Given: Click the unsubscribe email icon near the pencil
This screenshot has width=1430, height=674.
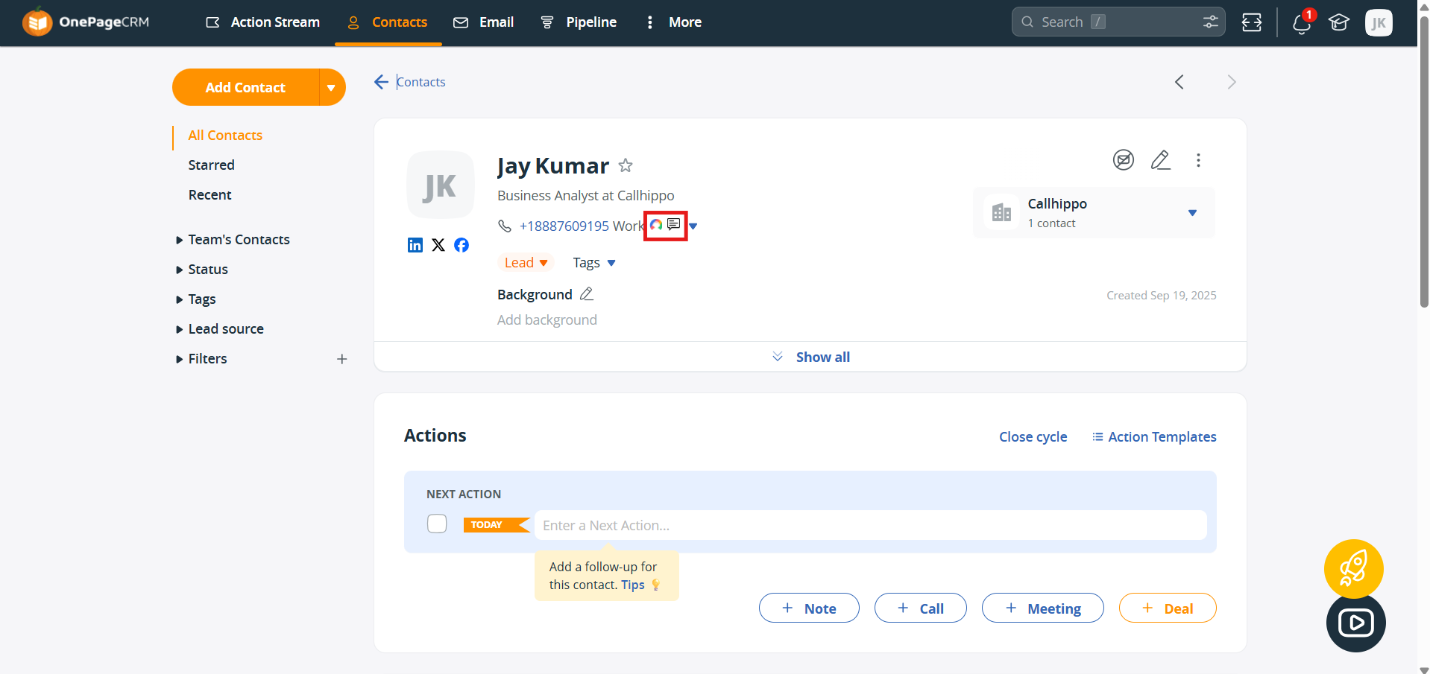Looking at the screenshot, I should (1123, 159).
